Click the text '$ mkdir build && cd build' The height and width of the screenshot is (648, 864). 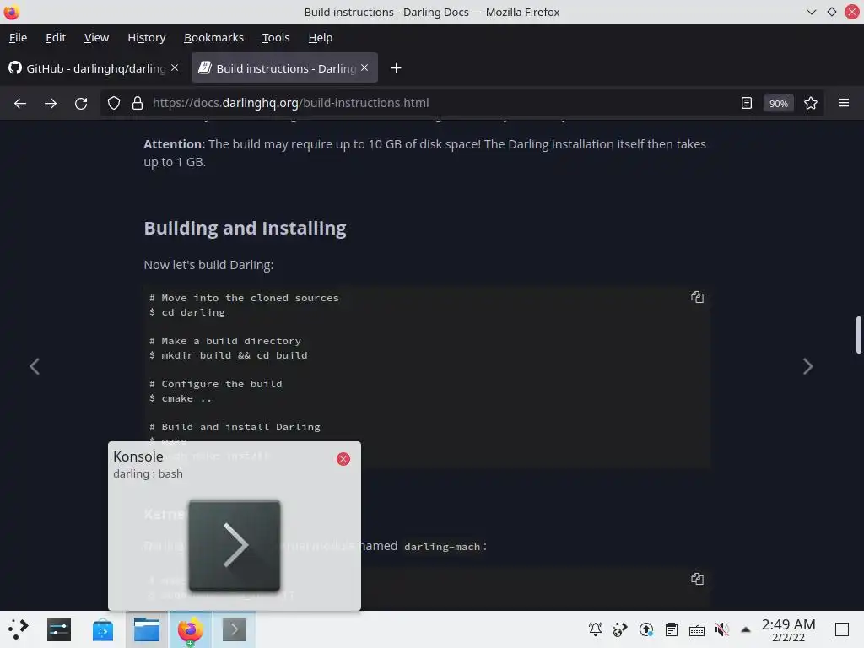228,355
